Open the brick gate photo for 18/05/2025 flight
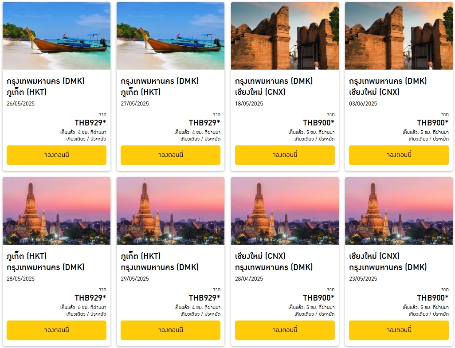This screenshot has height=348, width=455. (285, 36)
